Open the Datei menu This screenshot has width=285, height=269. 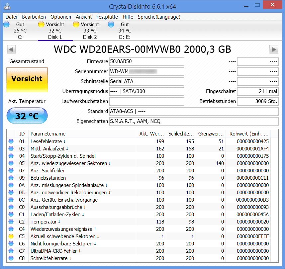(11, 17)
